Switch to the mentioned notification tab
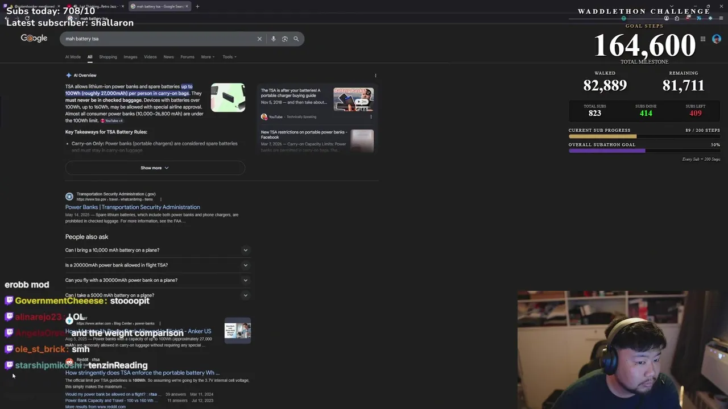 pos(33,6)
